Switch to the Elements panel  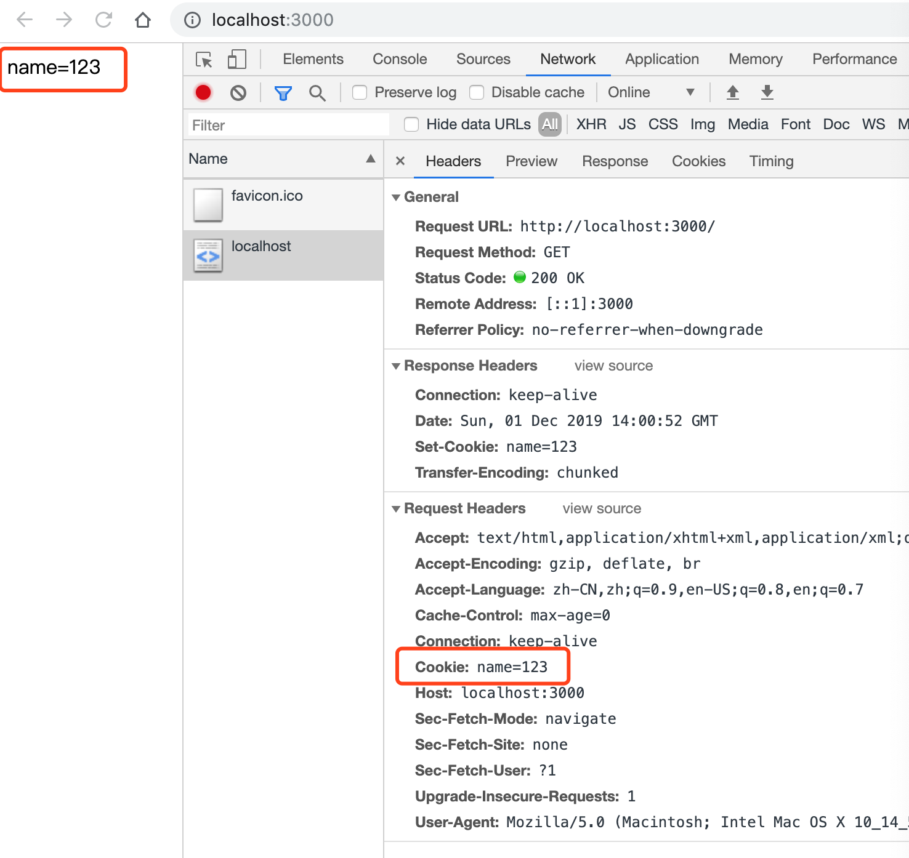point(313,59)
